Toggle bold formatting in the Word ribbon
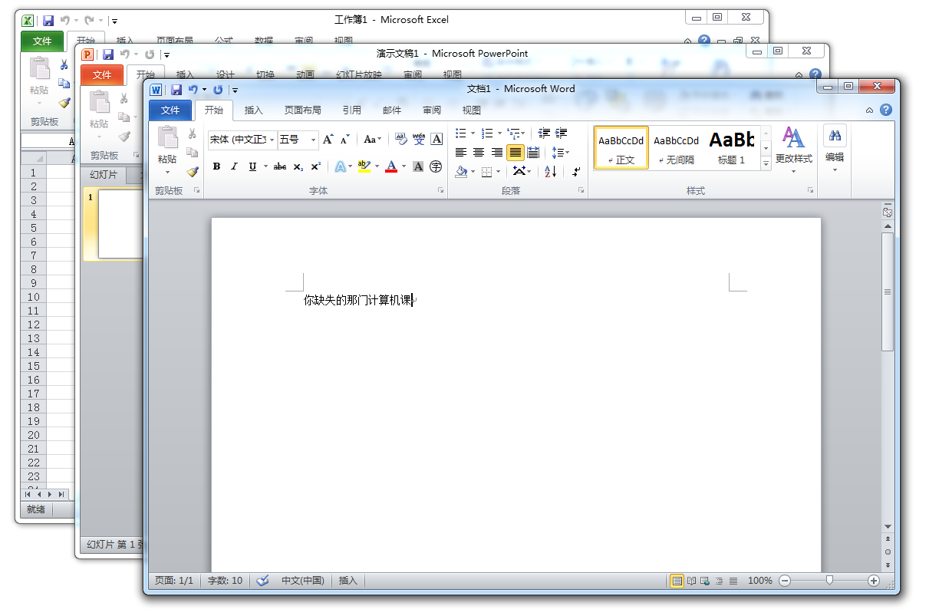The image size is (929, 616). [x=216, y=166]
